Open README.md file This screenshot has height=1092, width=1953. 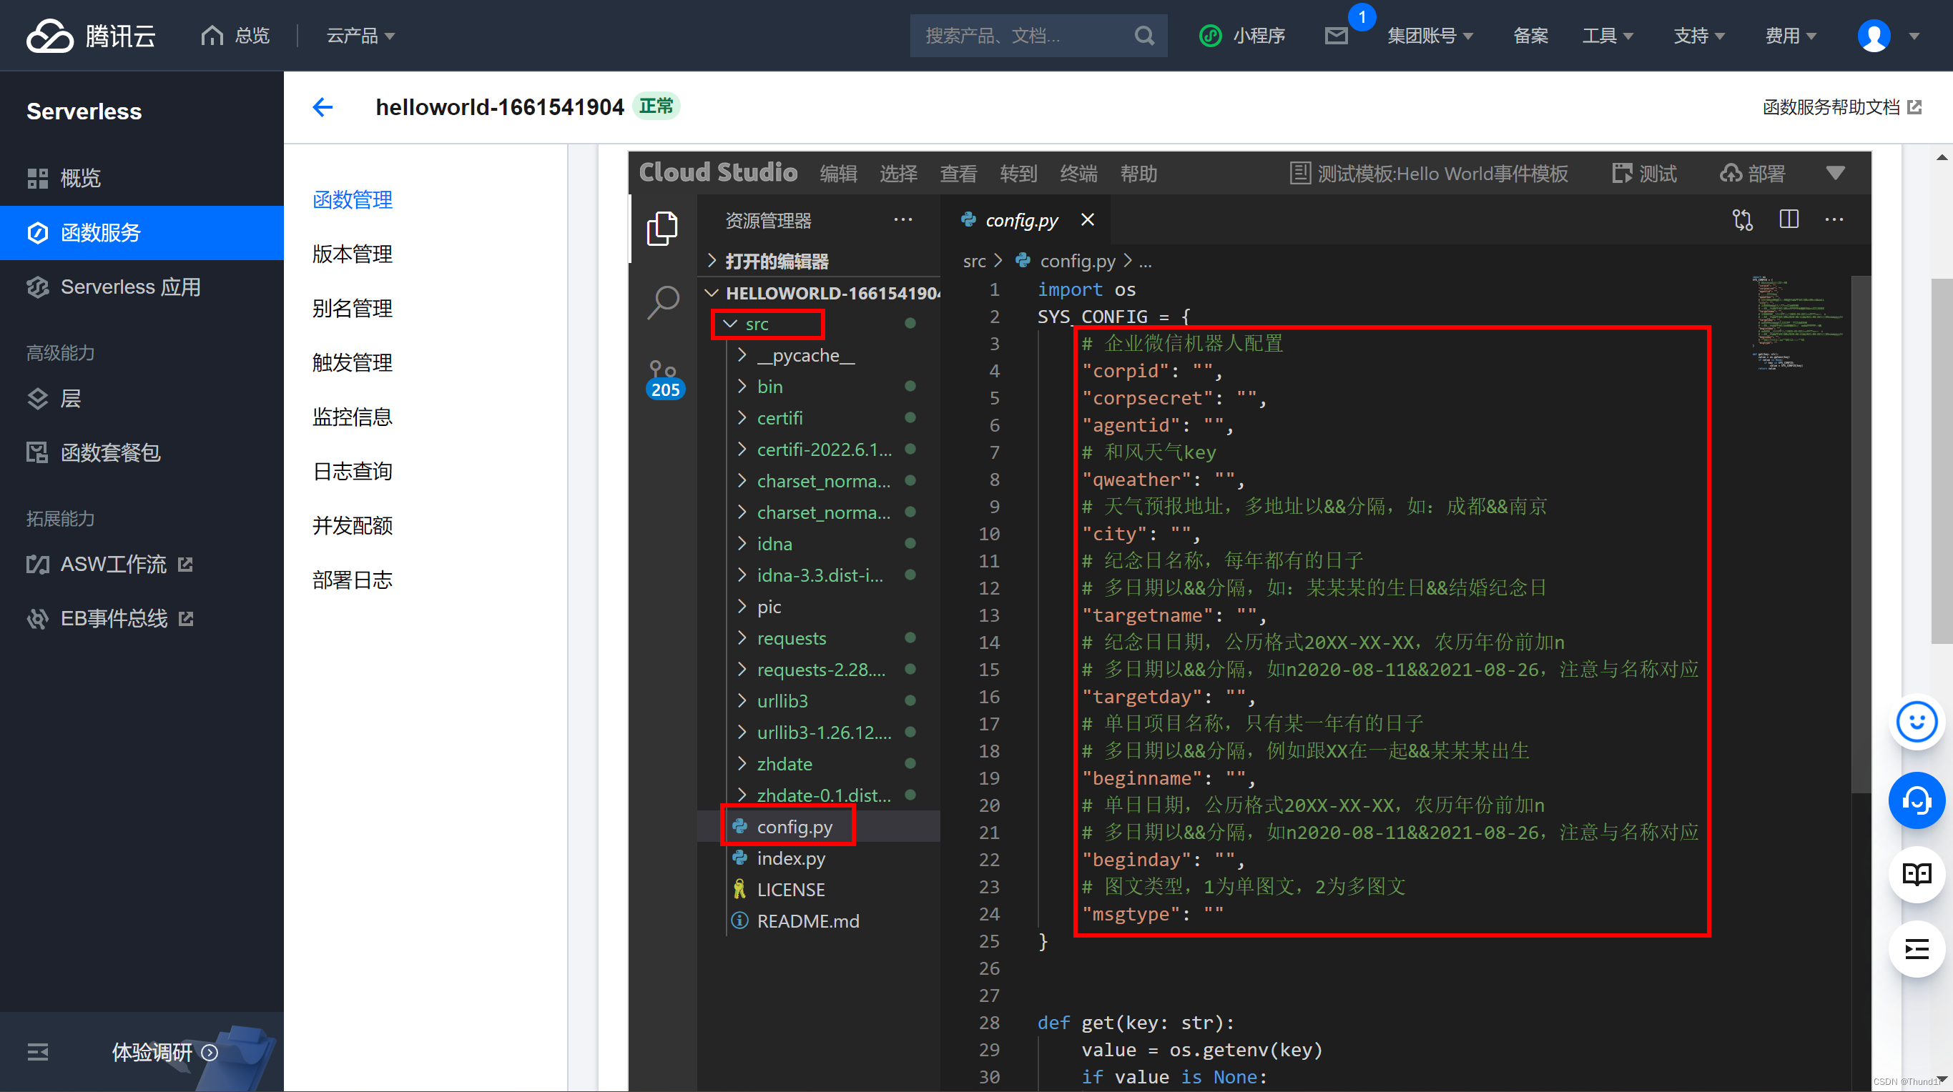point(819,921)
